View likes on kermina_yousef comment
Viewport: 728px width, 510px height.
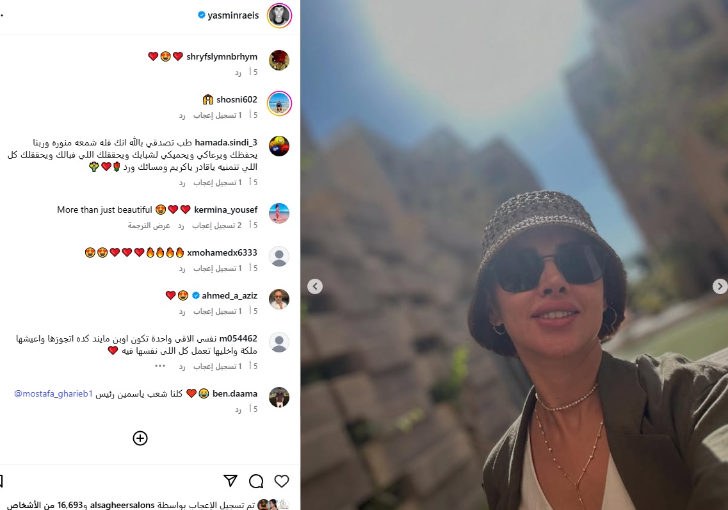click(217, 226)
